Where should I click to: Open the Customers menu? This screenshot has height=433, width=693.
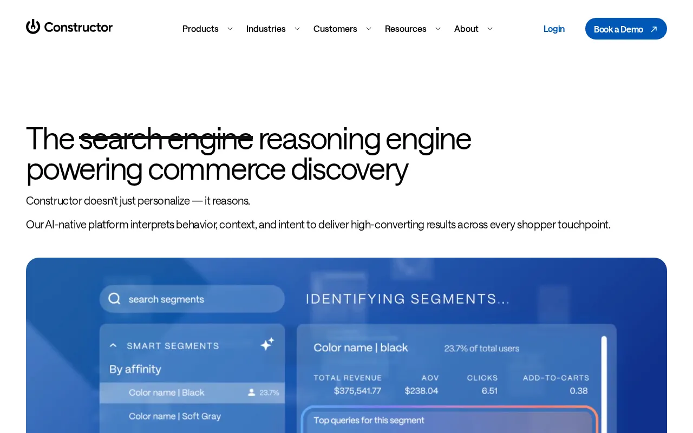pos(335,29)
